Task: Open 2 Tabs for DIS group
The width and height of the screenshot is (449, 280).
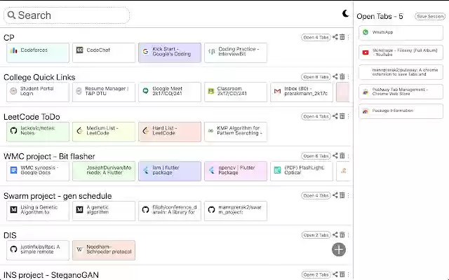Action: tap(316, 235)
